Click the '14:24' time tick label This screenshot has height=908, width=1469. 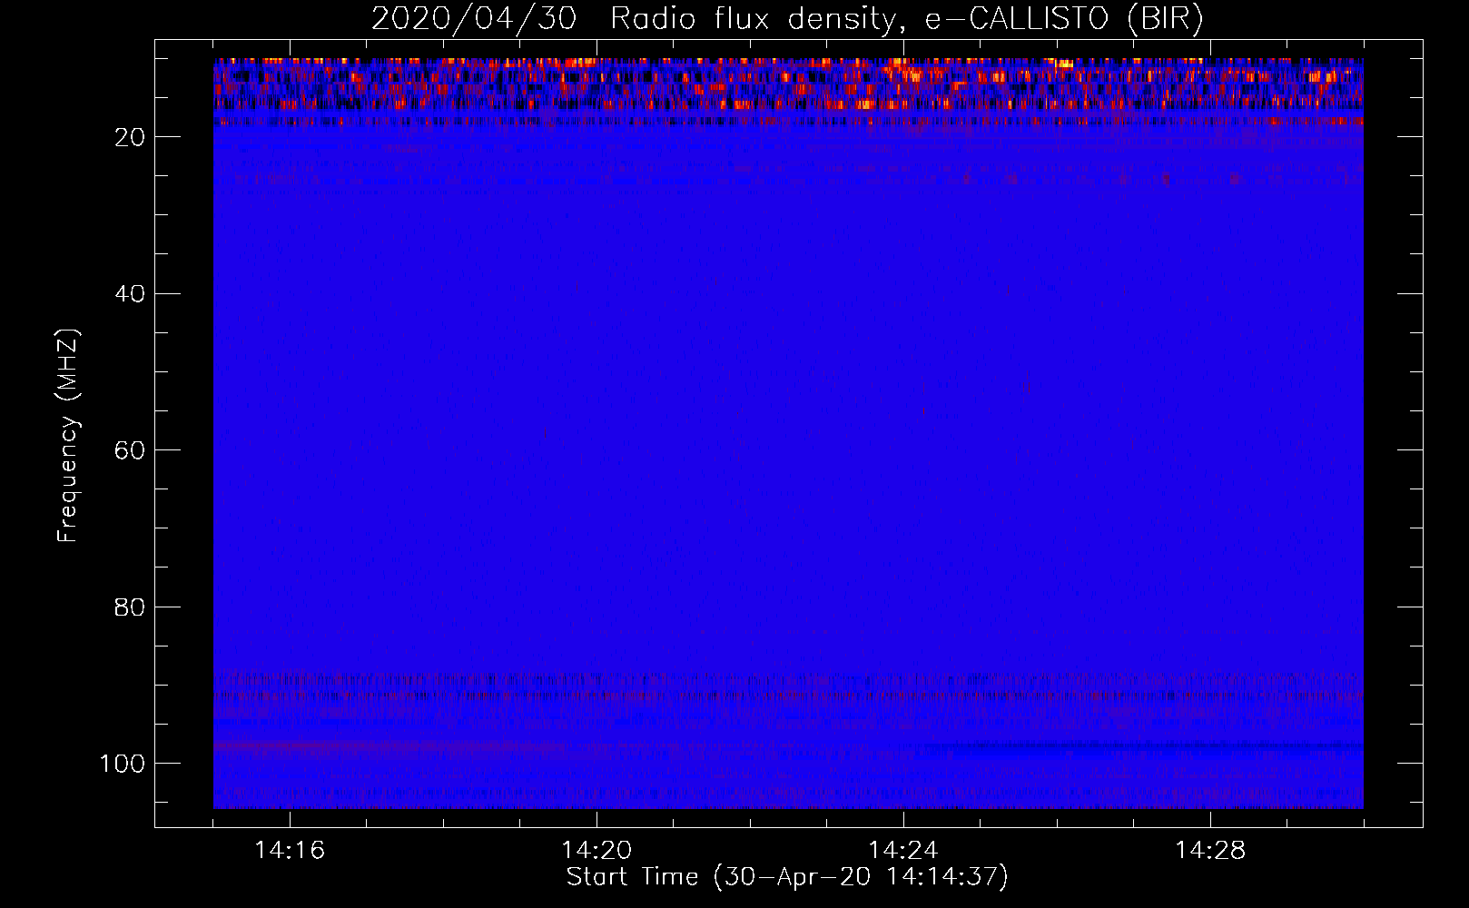pyautogui.click(x=903, y=850)
